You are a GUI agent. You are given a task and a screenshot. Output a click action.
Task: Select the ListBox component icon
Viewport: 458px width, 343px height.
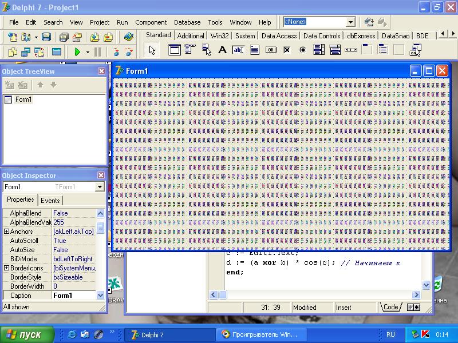(x=319, y=50)
